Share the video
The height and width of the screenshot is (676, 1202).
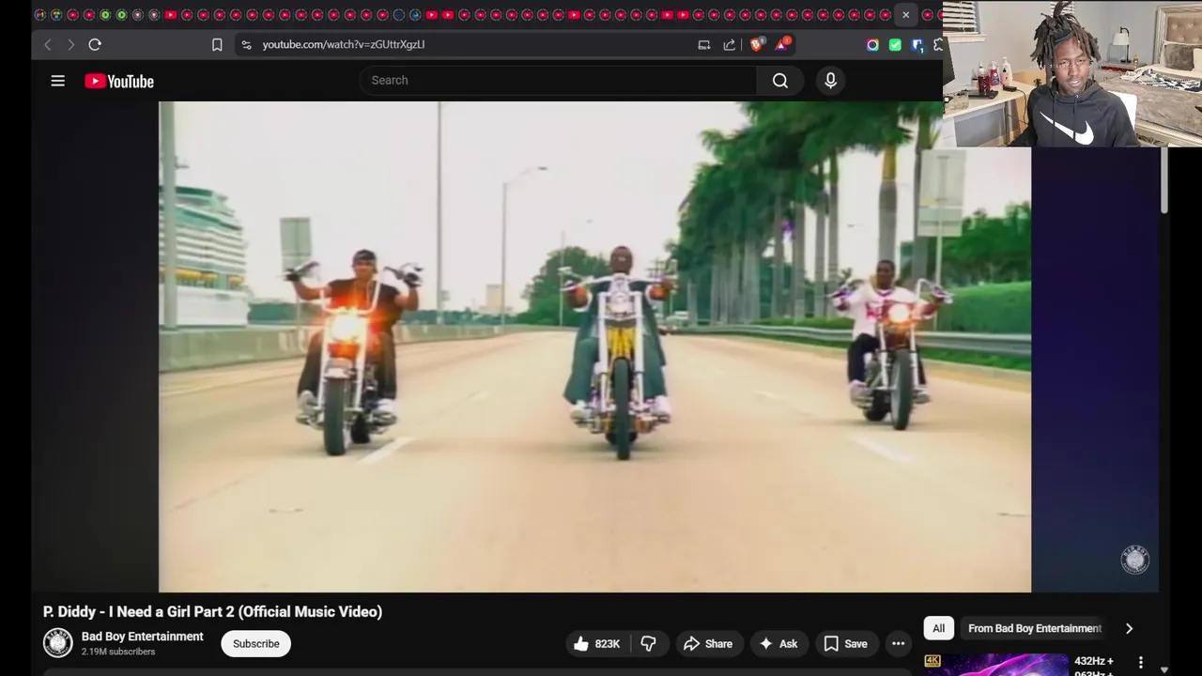708,643
